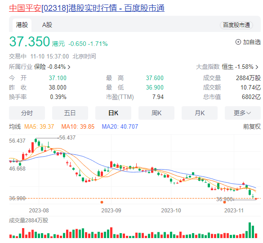Viewport: 263px width, 243px height.
Task: Click the 56.437 high price callout on the chart
Action: tap(67, 138)
